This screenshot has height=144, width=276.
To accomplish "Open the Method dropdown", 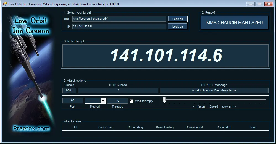I will point(103,101).
